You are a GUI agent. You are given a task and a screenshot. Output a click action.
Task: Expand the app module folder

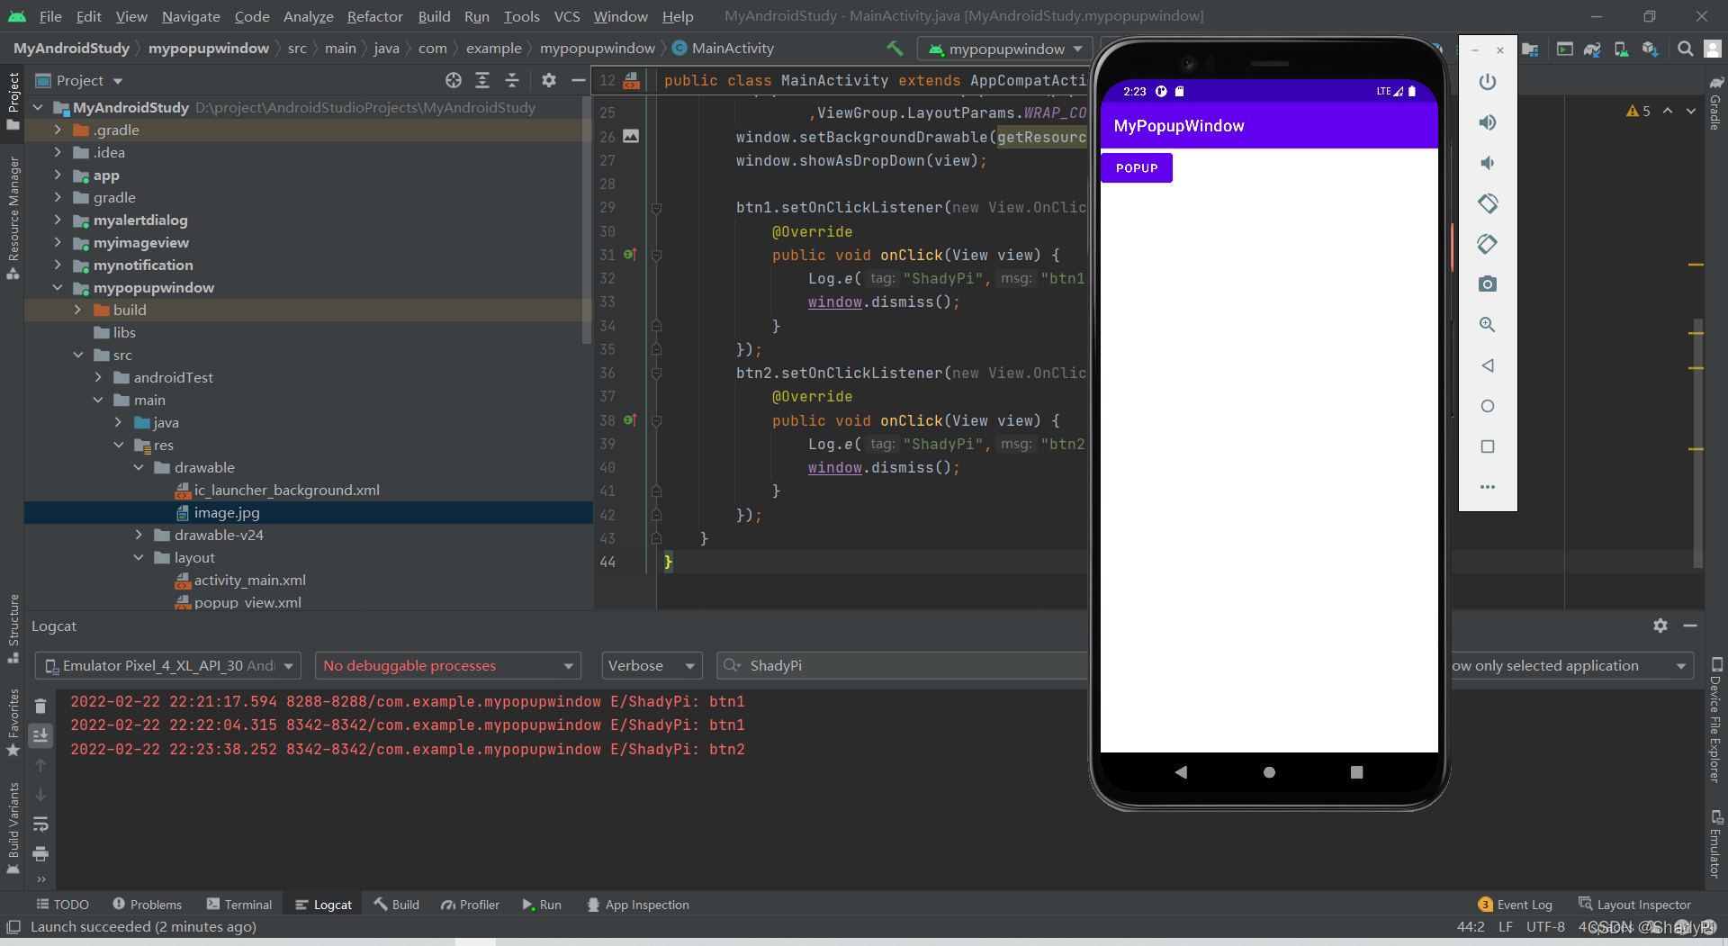pyautogui.click(x=58, y=175)
